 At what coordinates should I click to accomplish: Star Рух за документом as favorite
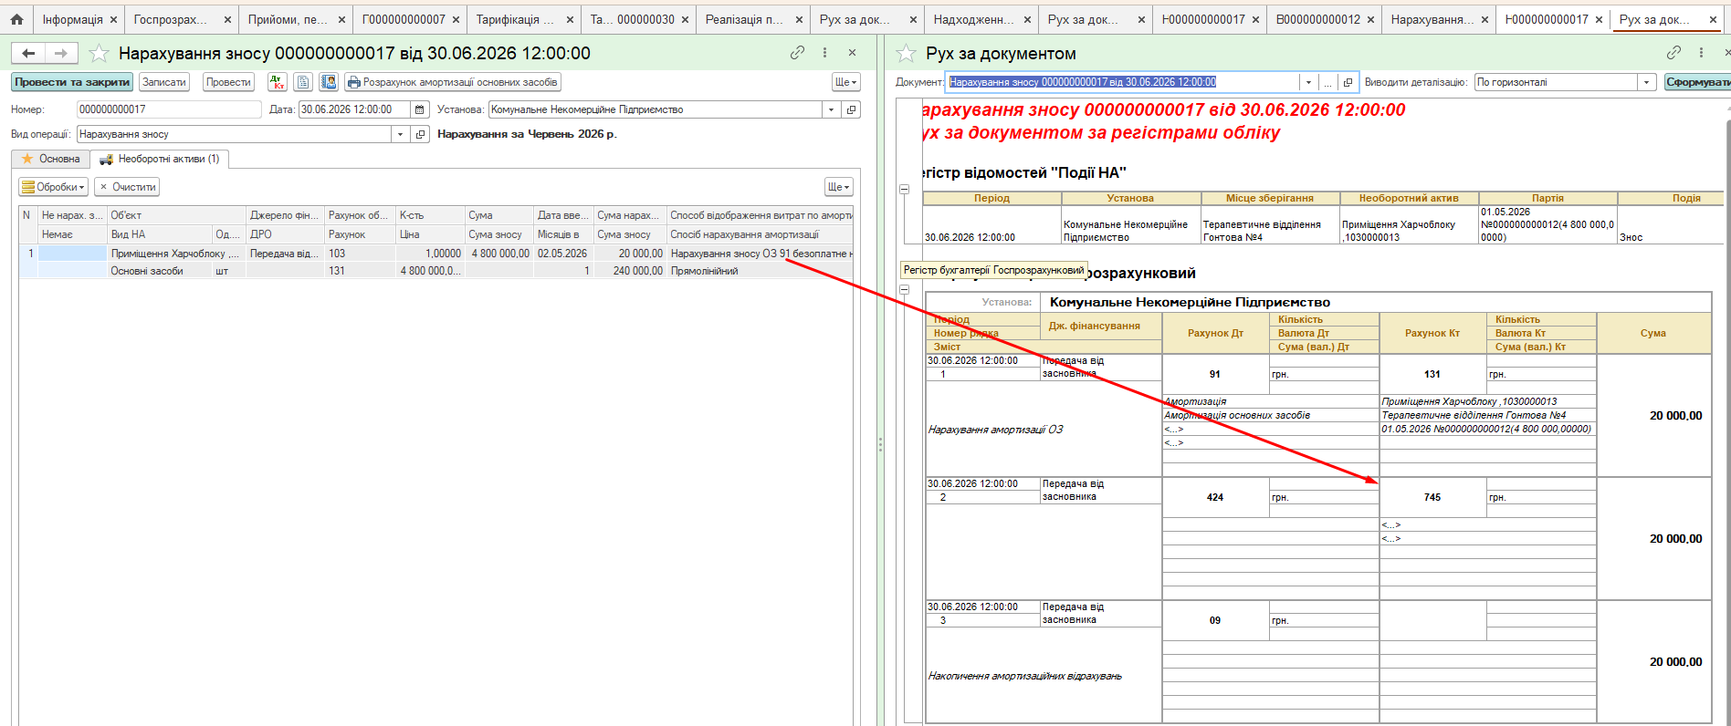coord(906,54)
